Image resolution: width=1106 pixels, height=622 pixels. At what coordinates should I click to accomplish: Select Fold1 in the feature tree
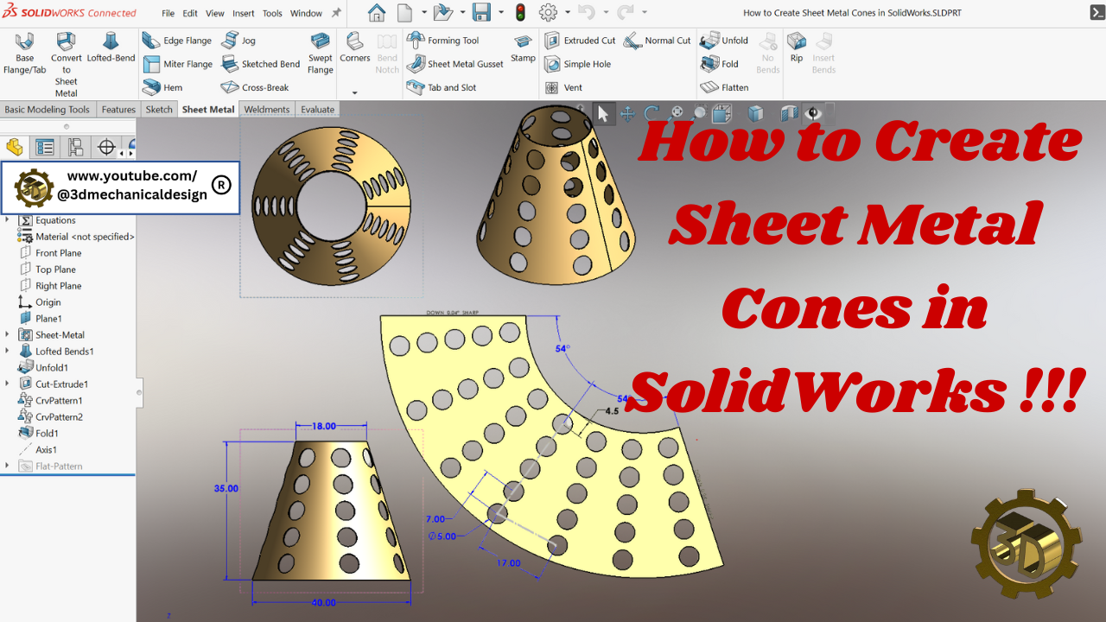pos(47,434)
